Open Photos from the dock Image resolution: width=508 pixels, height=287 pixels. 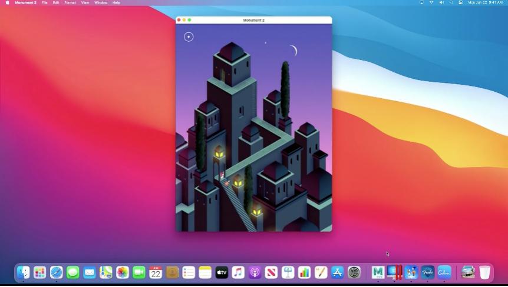(x=123, y=272)
